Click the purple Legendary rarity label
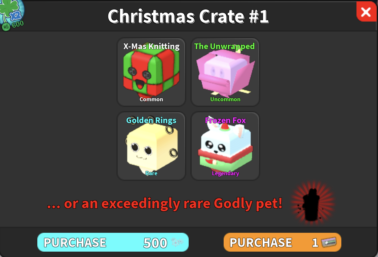 pos(225,173)
